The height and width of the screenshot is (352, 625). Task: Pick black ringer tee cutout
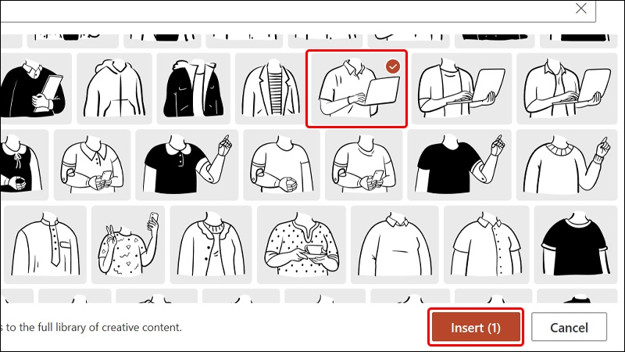click(576, 245)
